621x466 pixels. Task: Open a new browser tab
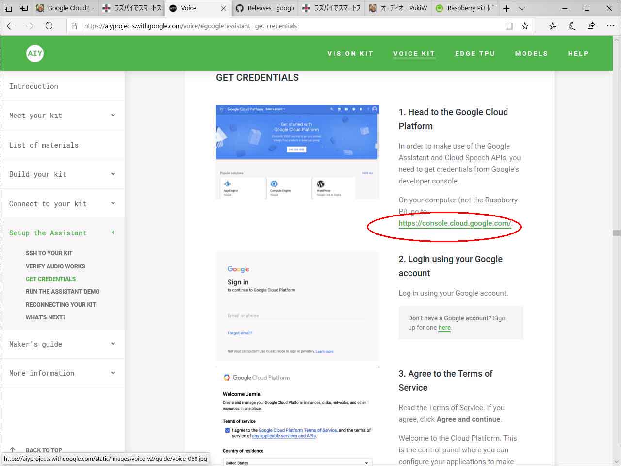(506, 8)
